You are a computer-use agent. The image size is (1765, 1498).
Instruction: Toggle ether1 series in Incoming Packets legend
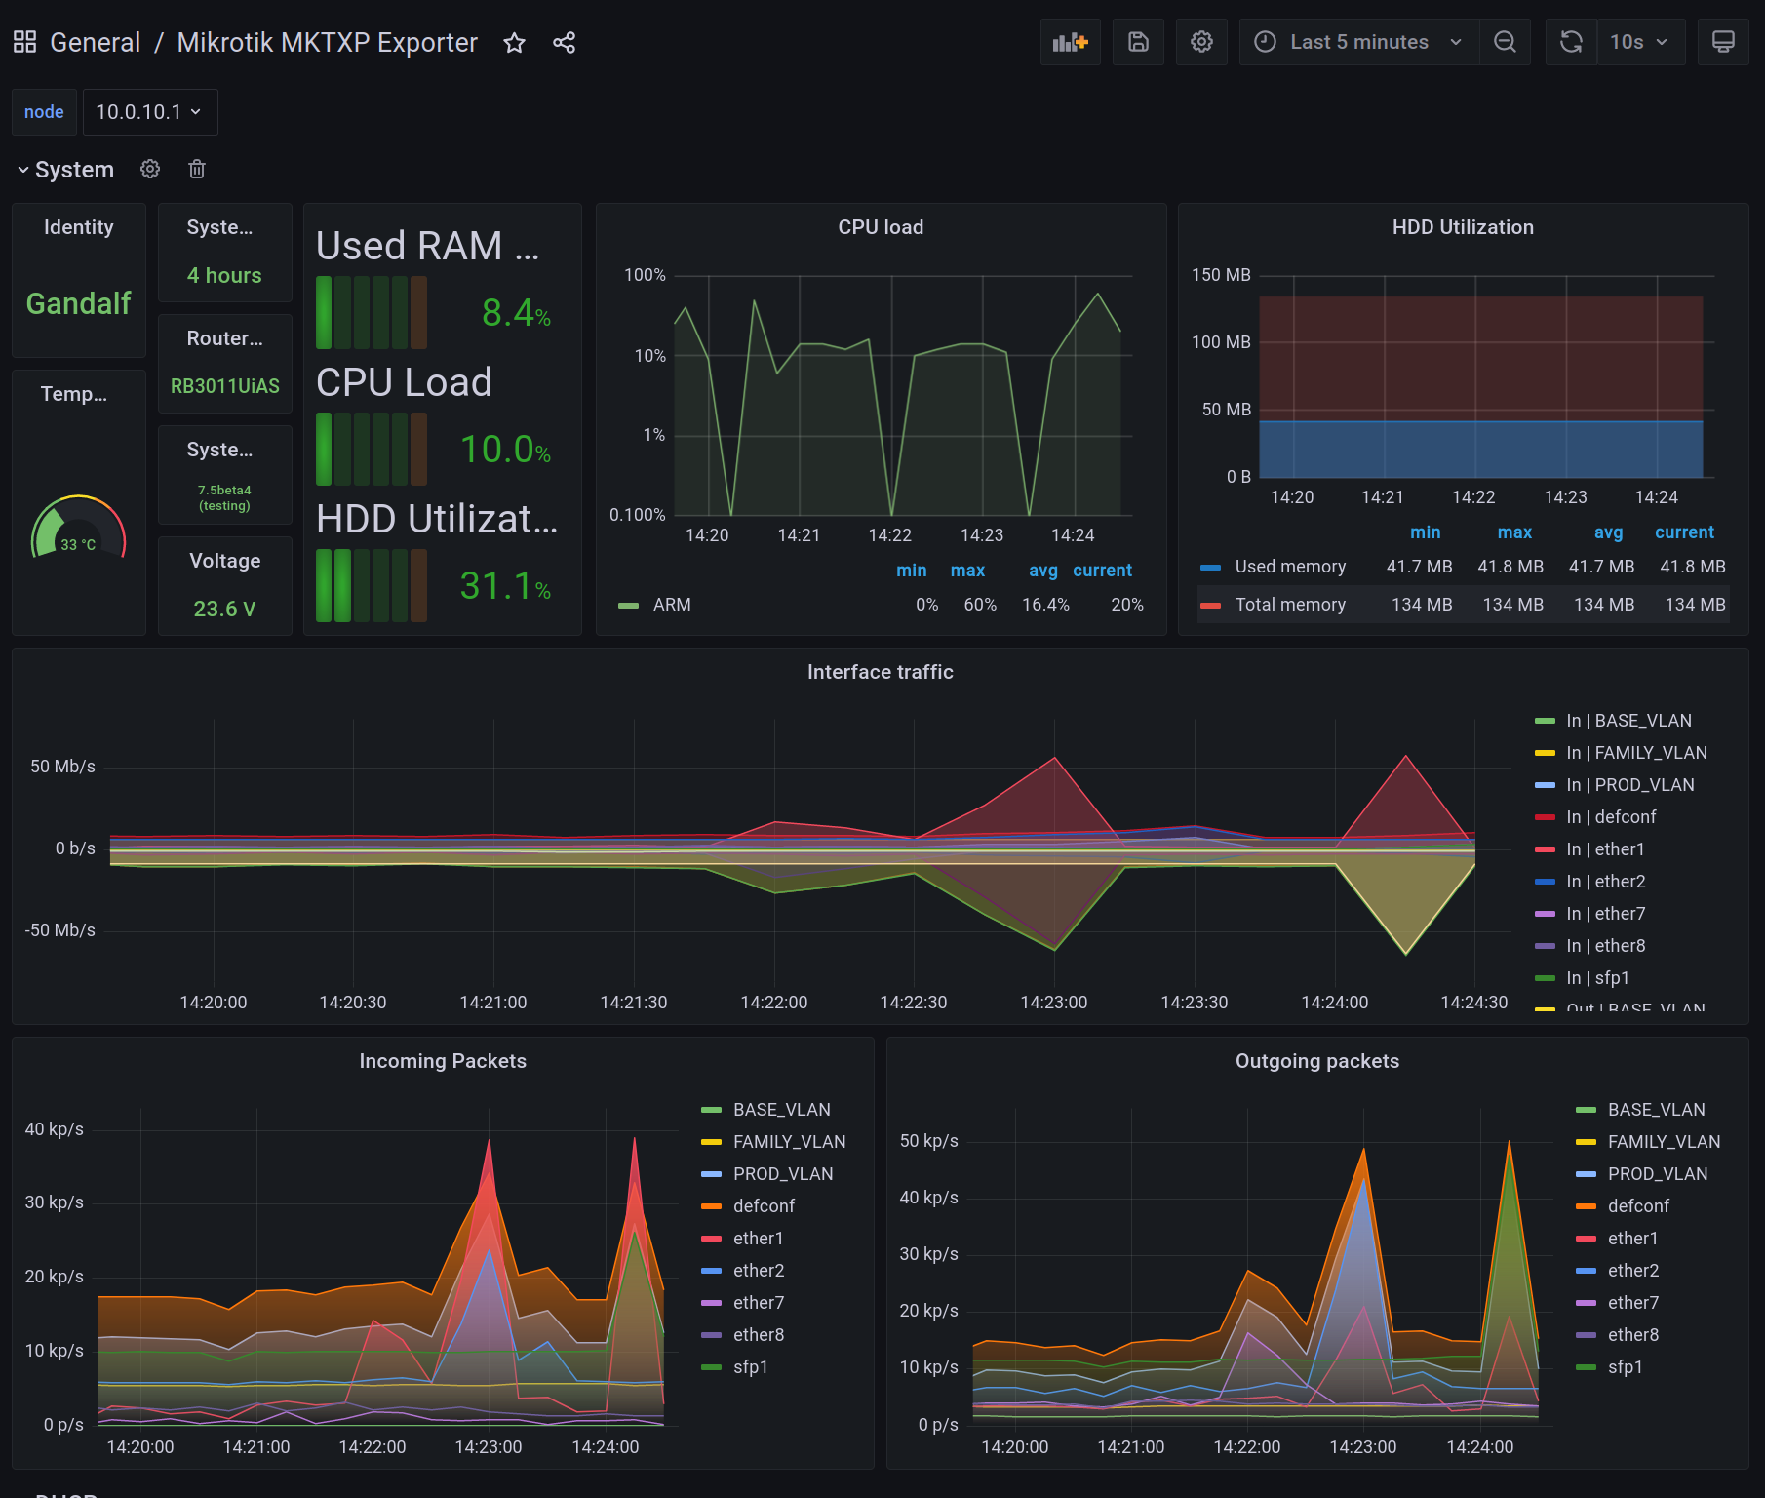click(x=758, y=1239)
